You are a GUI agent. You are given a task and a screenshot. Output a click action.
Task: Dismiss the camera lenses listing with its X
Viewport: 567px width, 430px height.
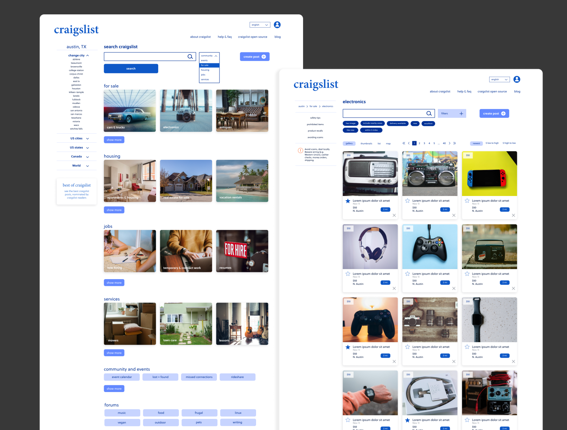tap(454, 362)
